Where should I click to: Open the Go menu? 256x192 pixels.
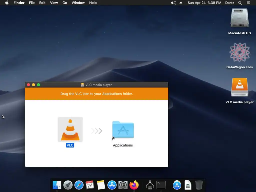(x=65, y=3)
